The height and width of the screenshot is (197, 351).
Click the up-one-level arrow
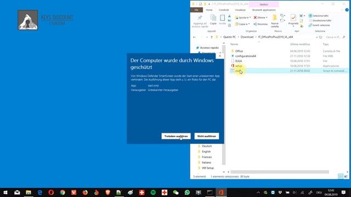coord(212,37)
